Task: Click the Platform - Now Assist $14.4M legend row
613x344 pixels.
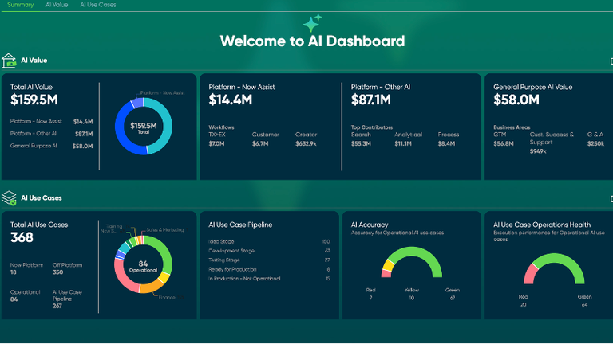Action: click(52, 122)
